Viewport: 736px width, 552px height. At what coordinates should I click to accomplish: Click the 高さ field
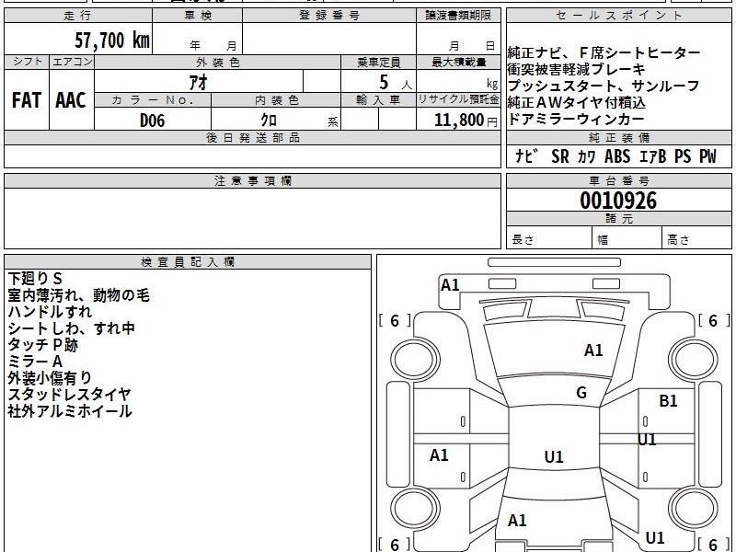click(x=696, y=239)
